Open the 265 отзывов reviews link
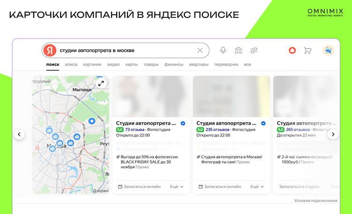Screen dimensions: 352x214 click(x=298, y=130)
